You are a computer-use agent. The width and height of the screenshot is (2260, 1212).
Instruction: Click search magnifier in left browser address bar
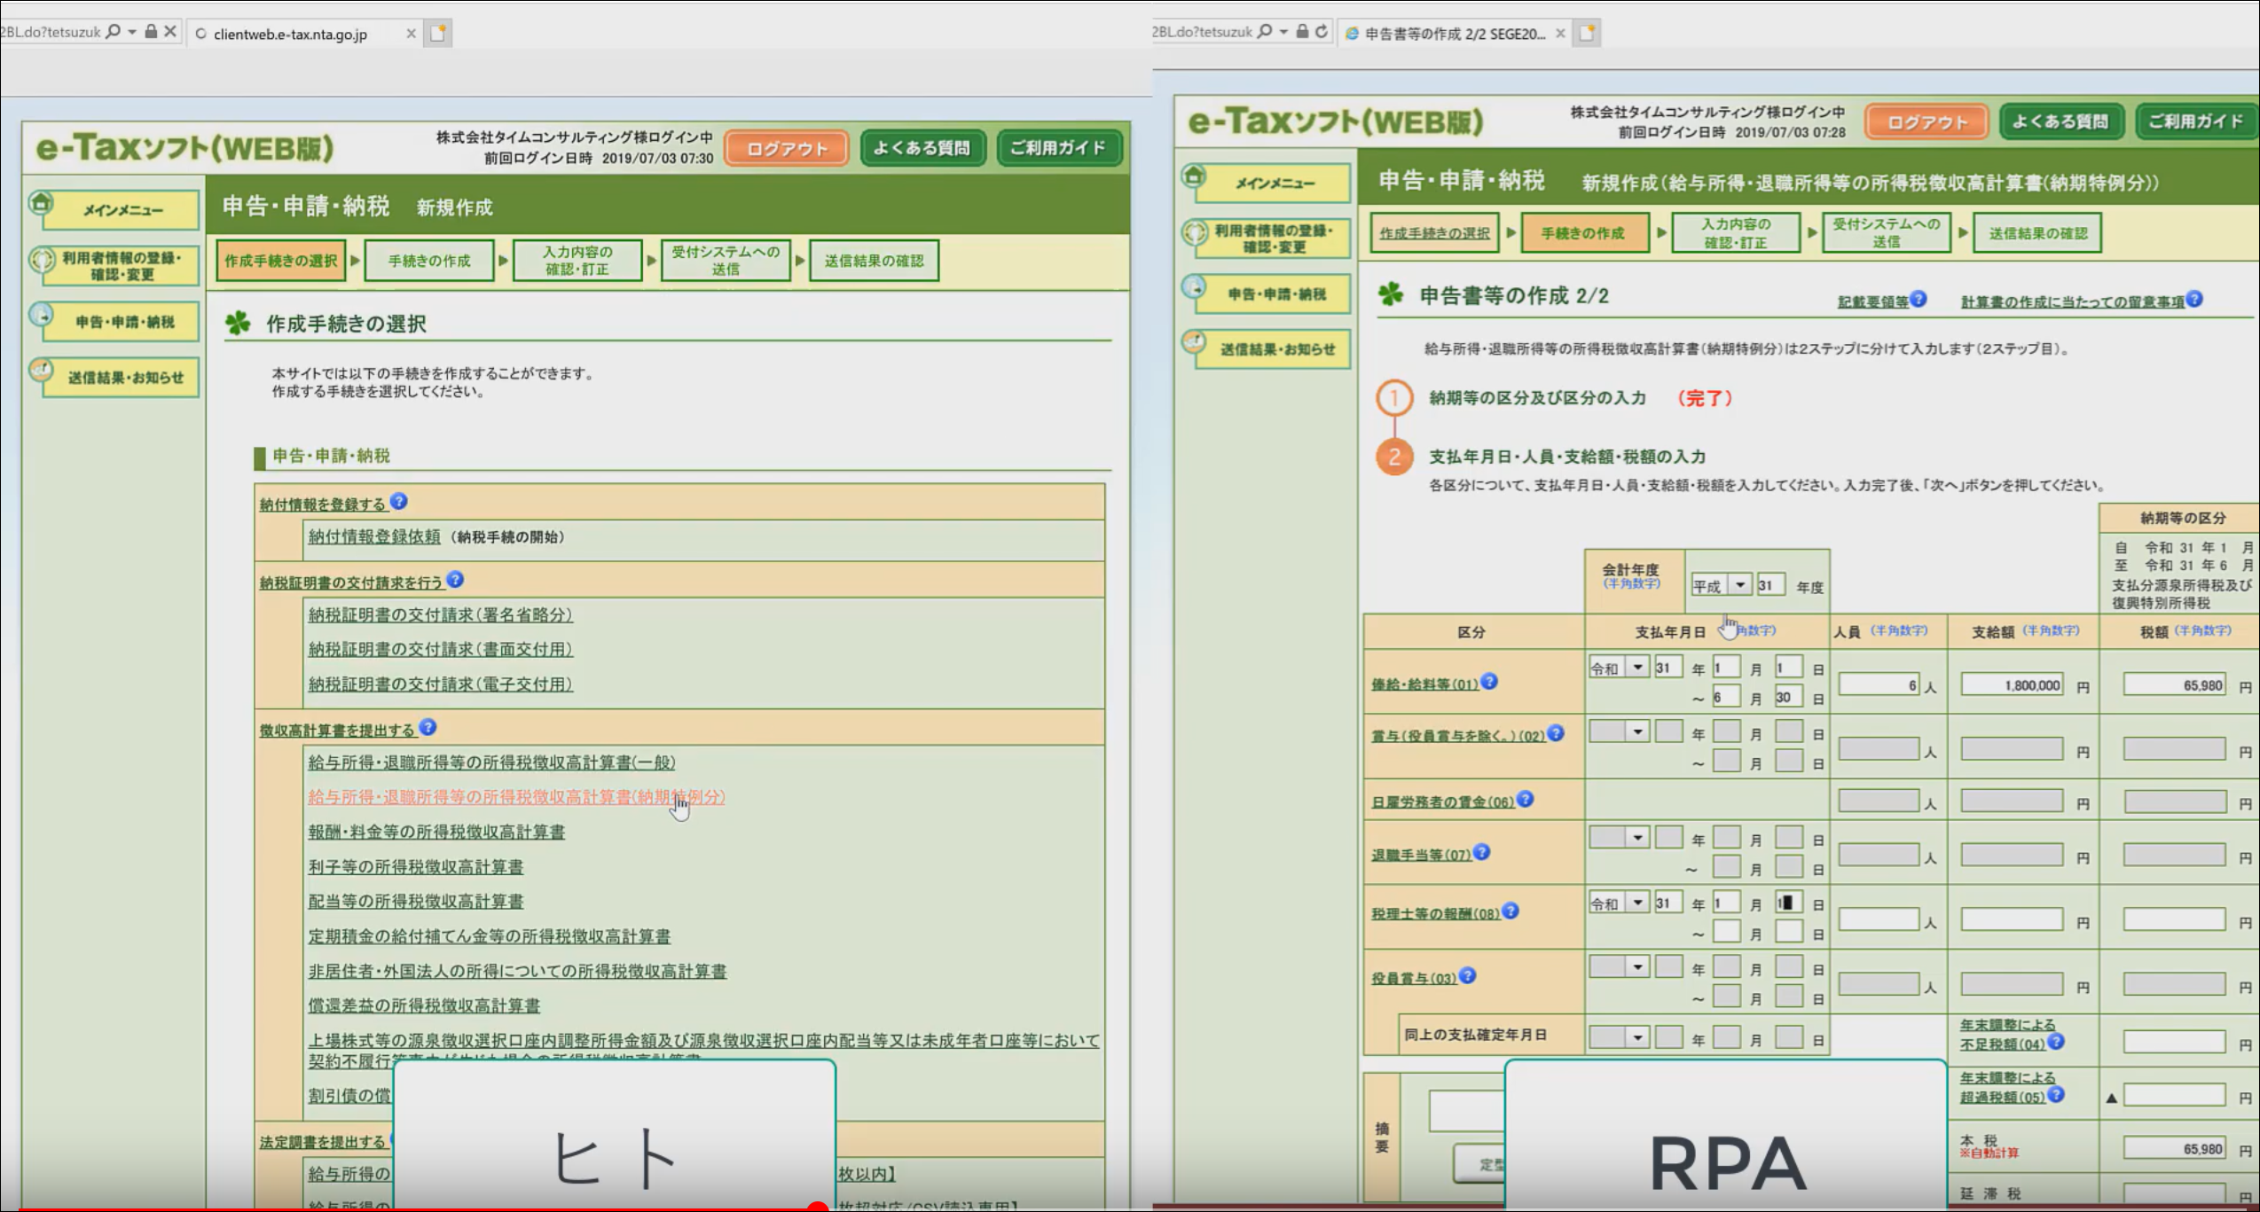(113, 32)
